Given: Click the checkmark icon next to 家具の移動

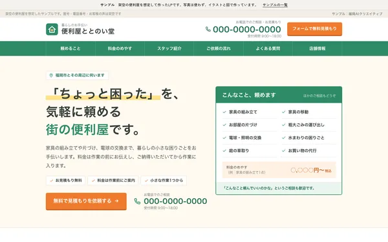Looking at the screenshot, I should point(284,112).
